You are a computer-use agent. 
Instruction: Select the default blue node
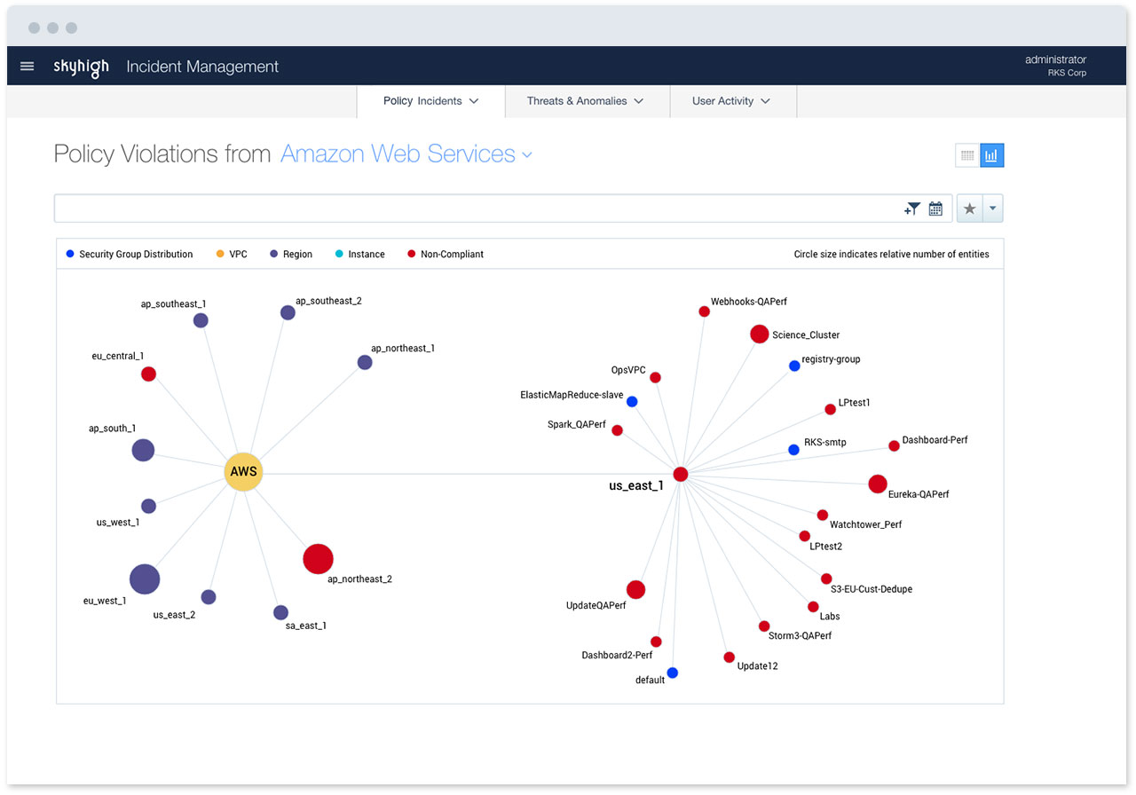pos(672,673)
